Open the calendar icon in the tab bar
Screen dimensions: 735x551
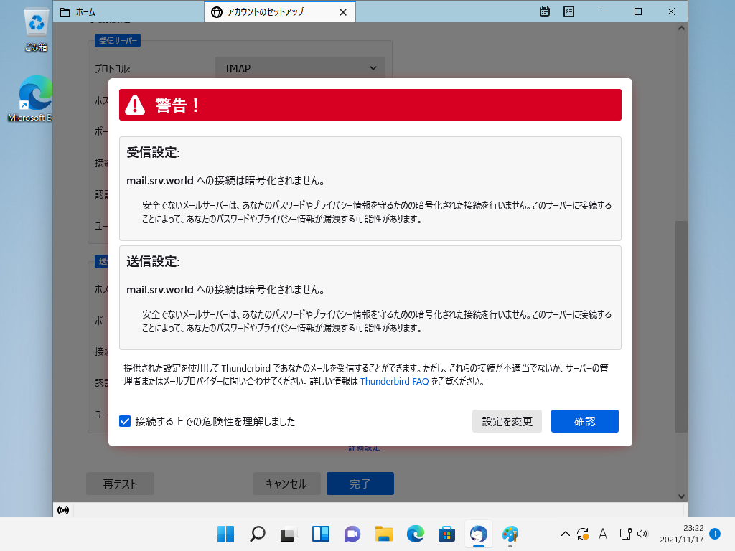[545, 11]
